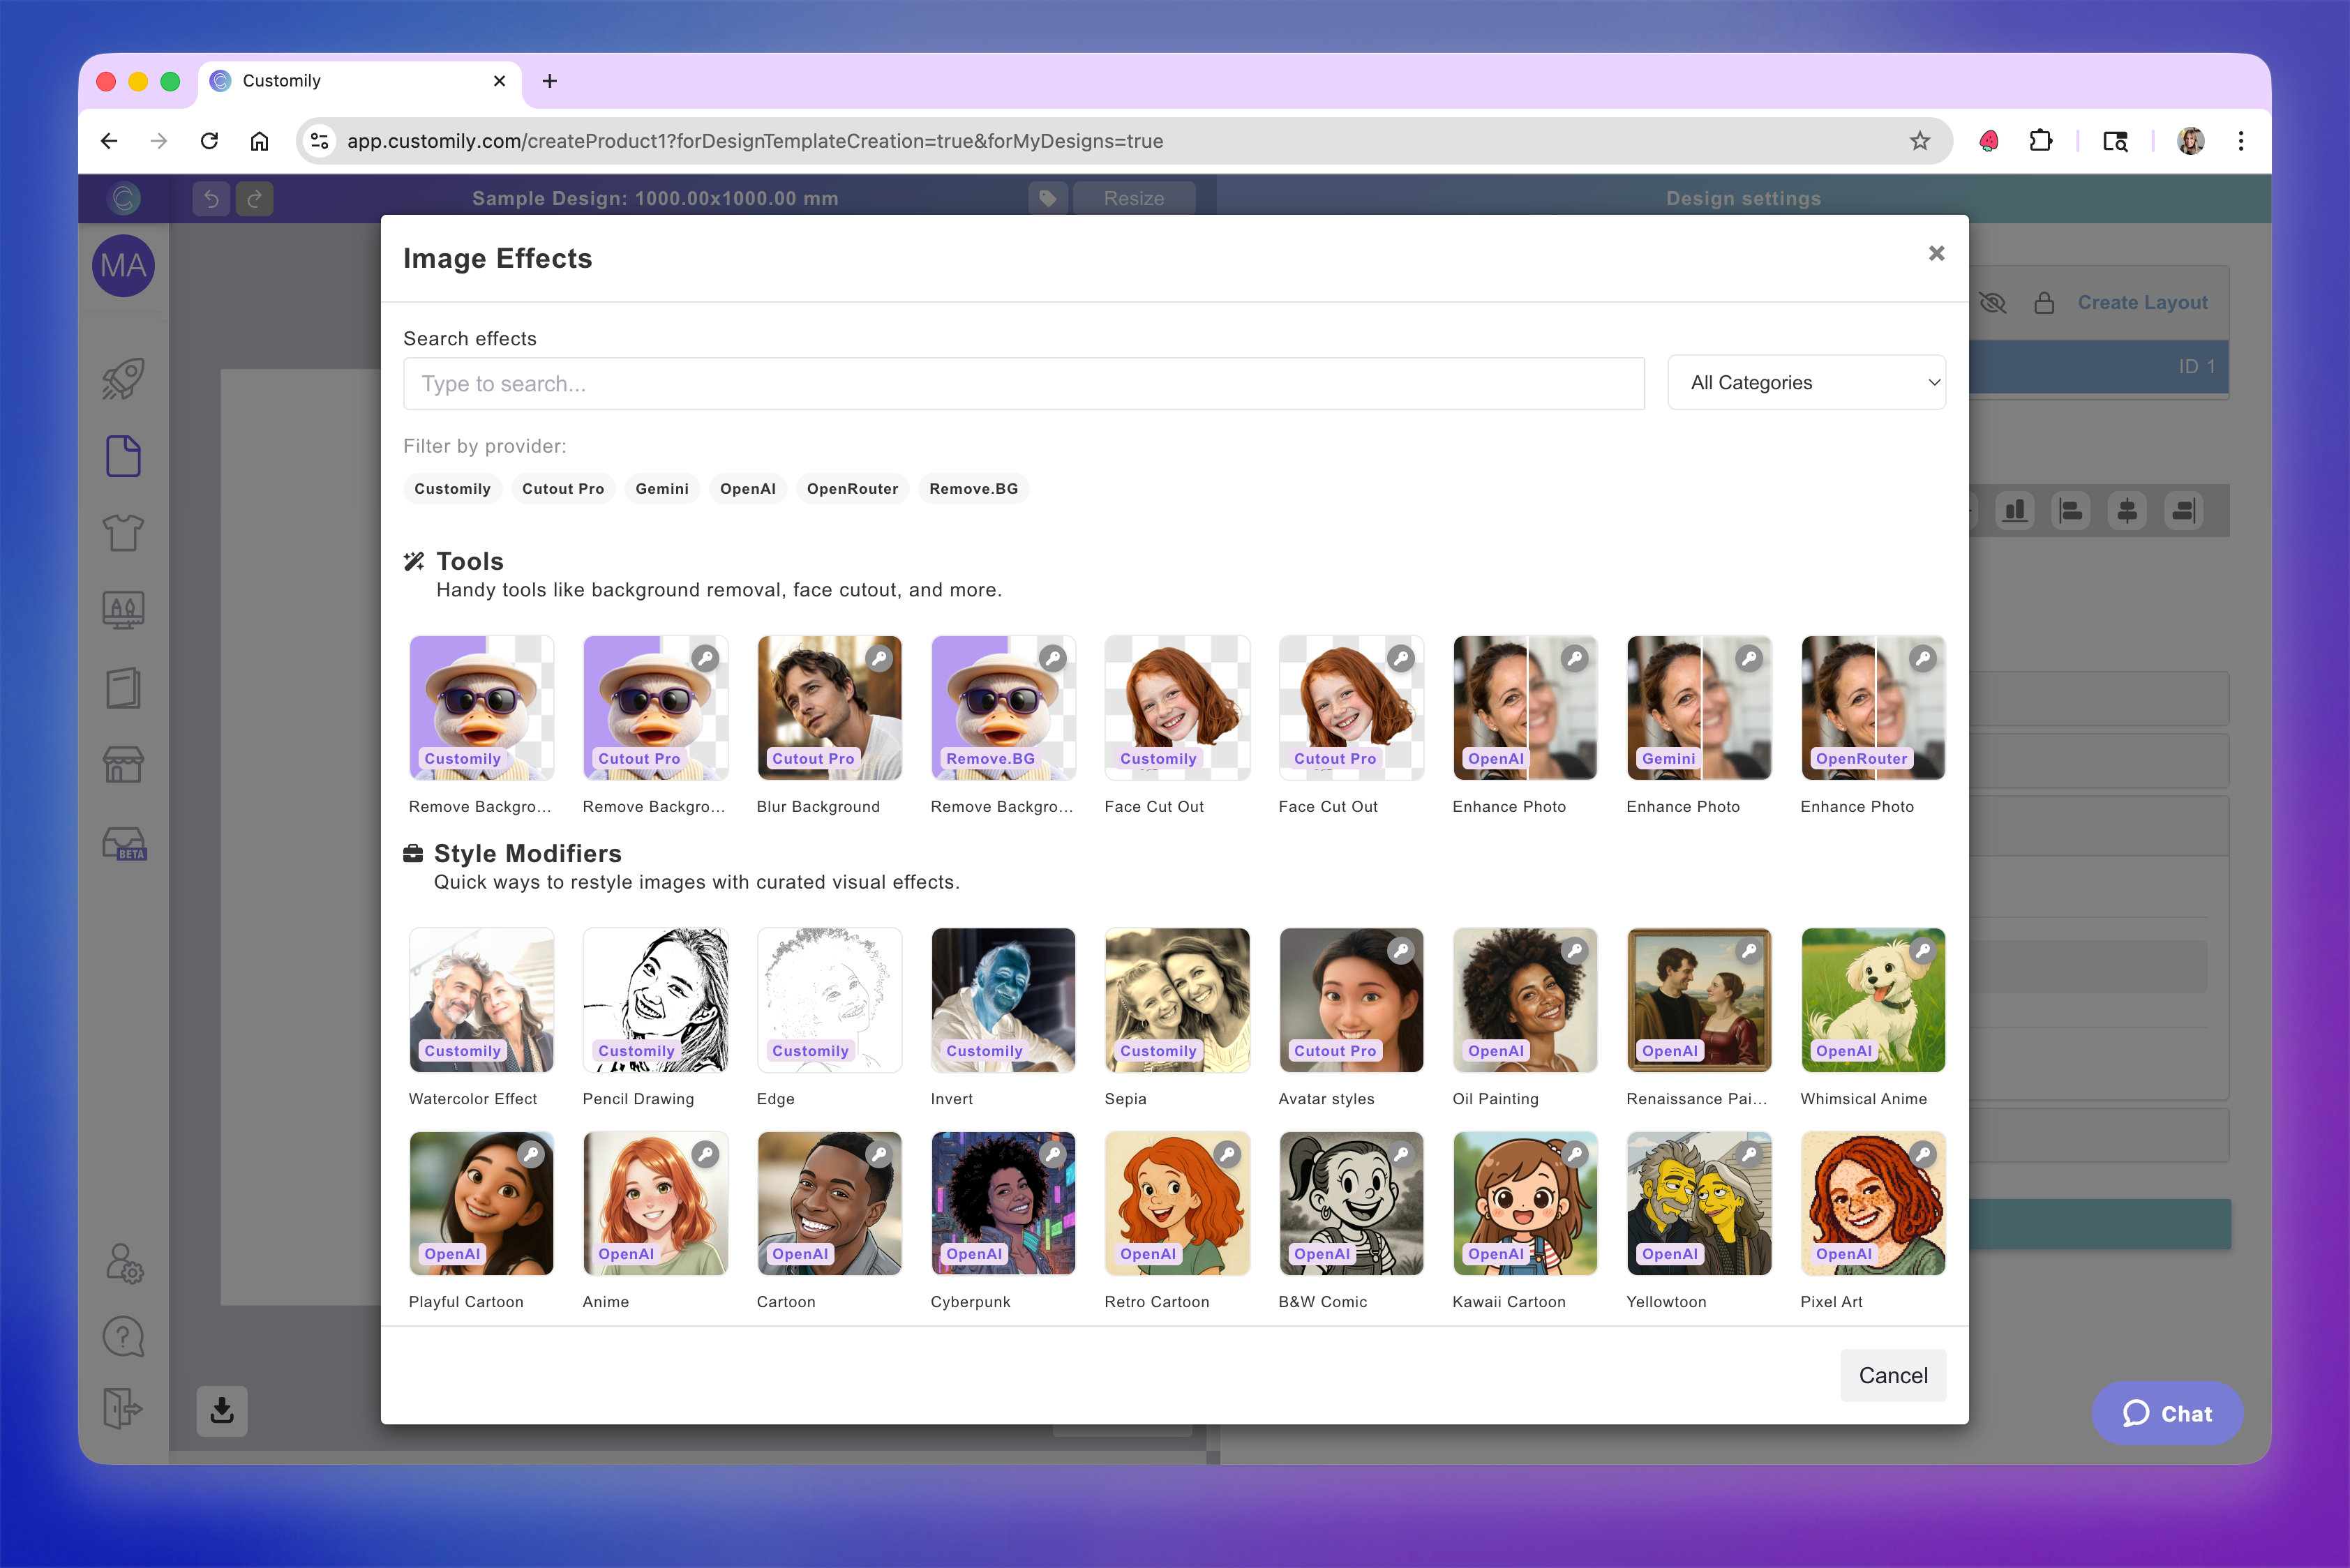Click the Cancel button in the Image Effects dialog
This screenshot has height=1568, width=2350.
click(x=1892, y=1375)
